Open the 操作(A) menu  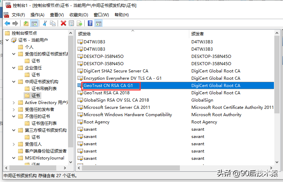(x=38, y=15)
